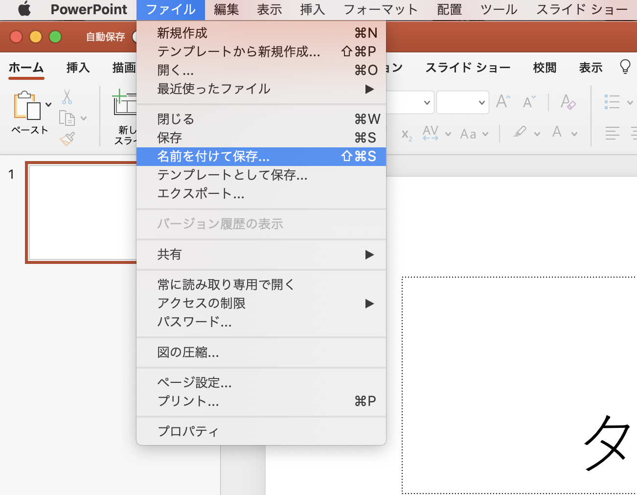Select 新規作成 from the file menu
Screen dimensions: 637x495
(x=261, y=33)
